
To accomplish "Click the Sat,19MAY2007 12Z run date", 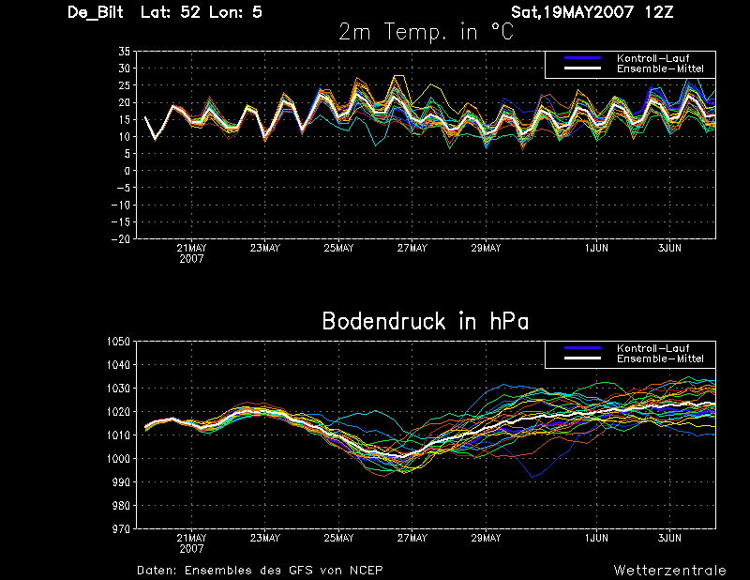I will [x=592, y=12].
